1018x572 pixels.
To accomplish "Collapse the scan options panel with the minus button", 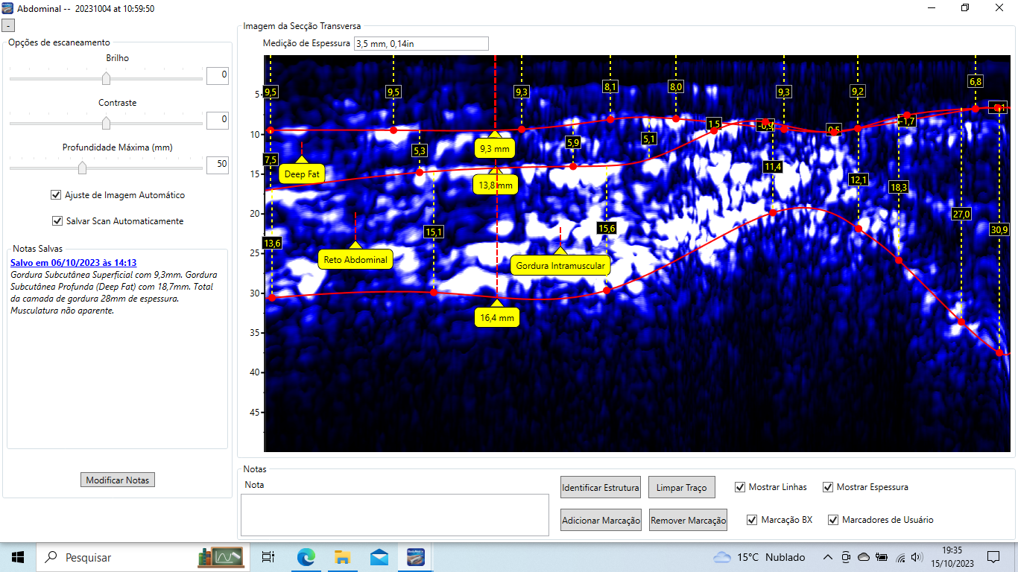I will [6, 25].
